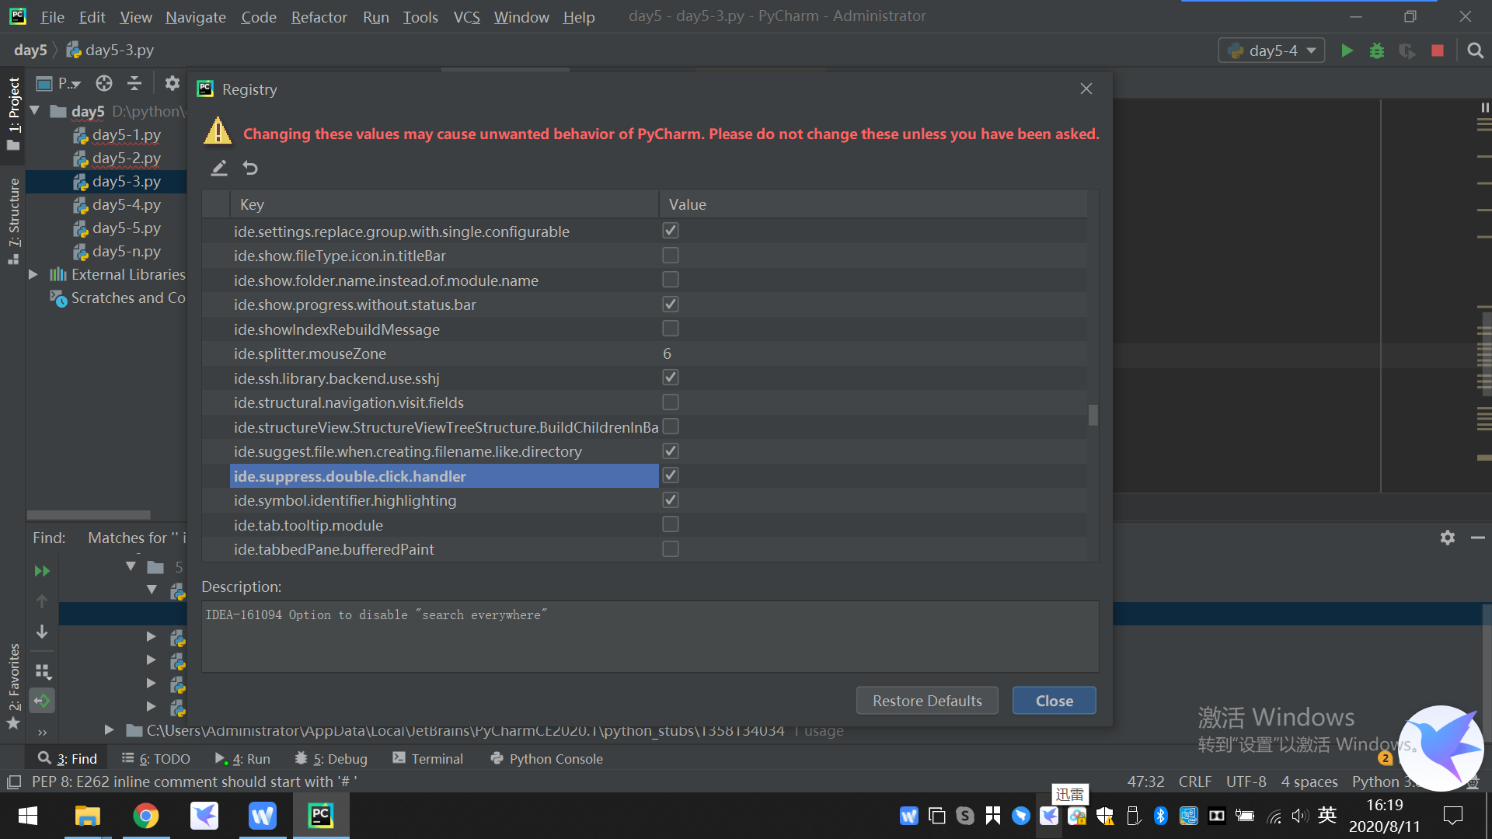This screenshot has height=839, width=1492.
Task: Open the Python Console tab
Action: [x=547, y=759]
